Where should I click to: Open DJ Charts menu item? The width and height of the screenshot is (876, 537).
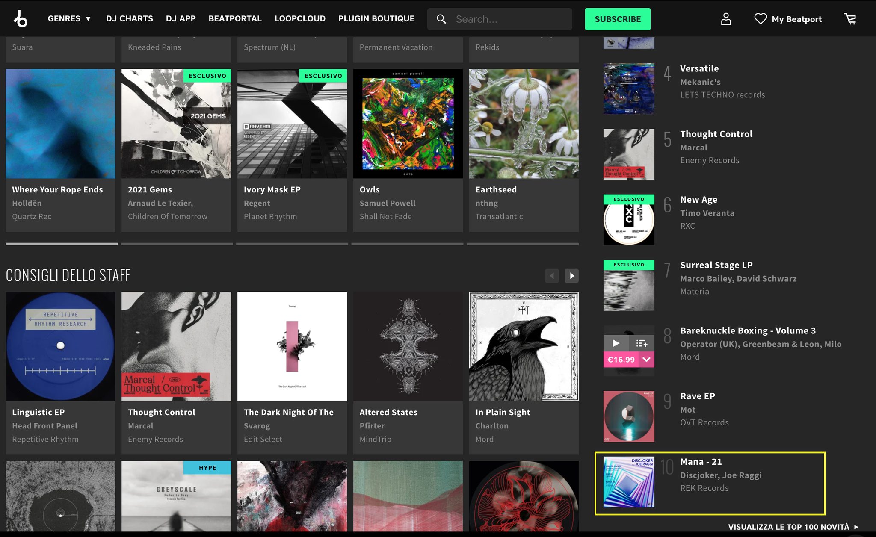point(129,18)
